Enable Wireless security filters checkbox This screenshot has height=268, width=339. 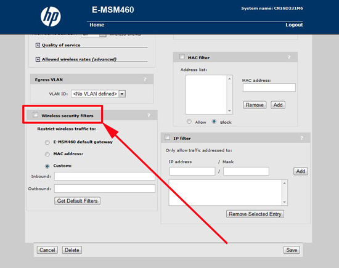point(36,115)
